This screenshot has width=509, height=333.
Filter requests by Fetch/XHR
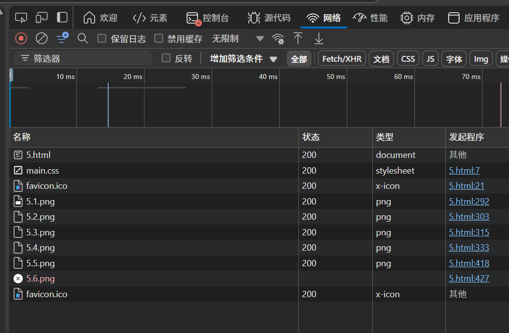tap(341, 59)
